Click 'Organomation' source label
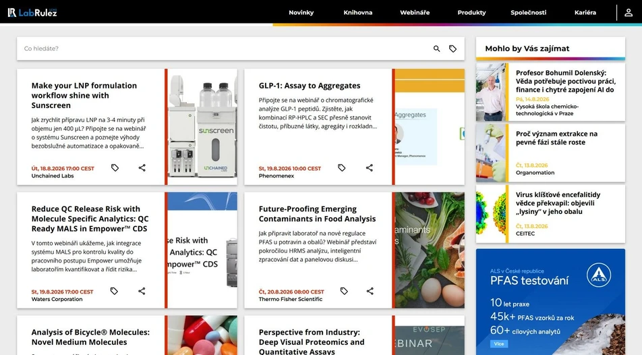 tap(535, 173)
